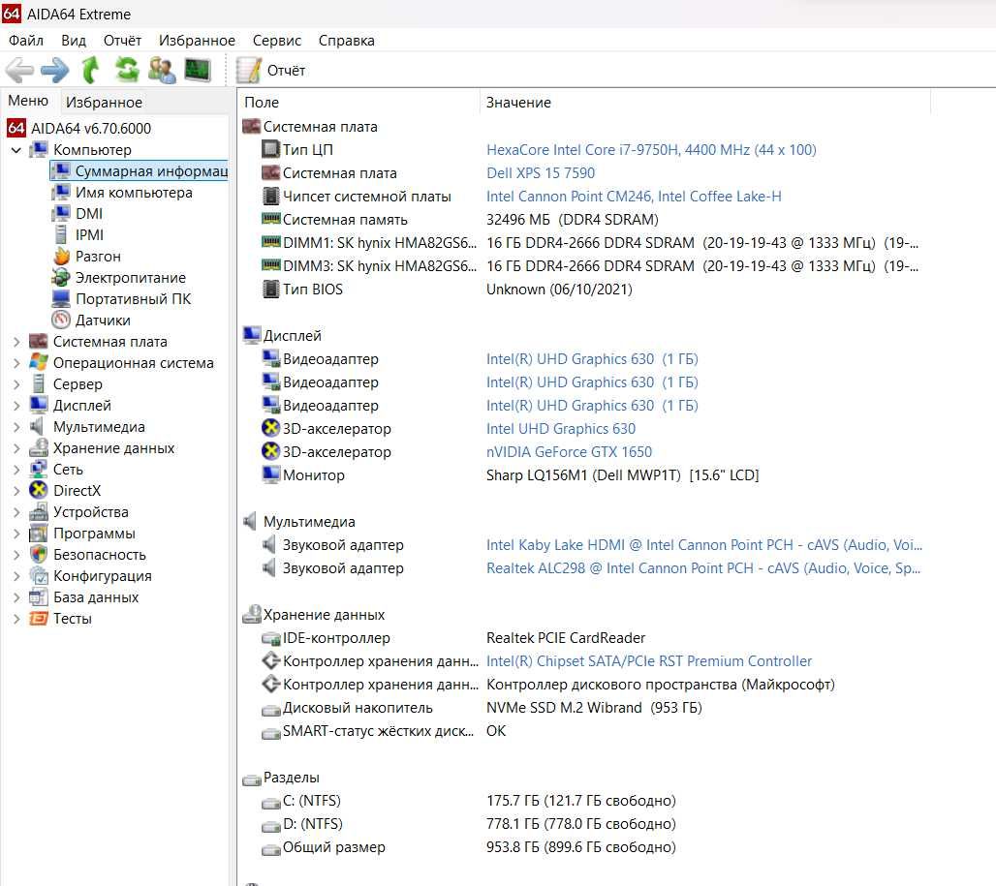Select the Имя компьютера tree item
The height and width of the screenshot is (886, 996).
click(134, 193)
